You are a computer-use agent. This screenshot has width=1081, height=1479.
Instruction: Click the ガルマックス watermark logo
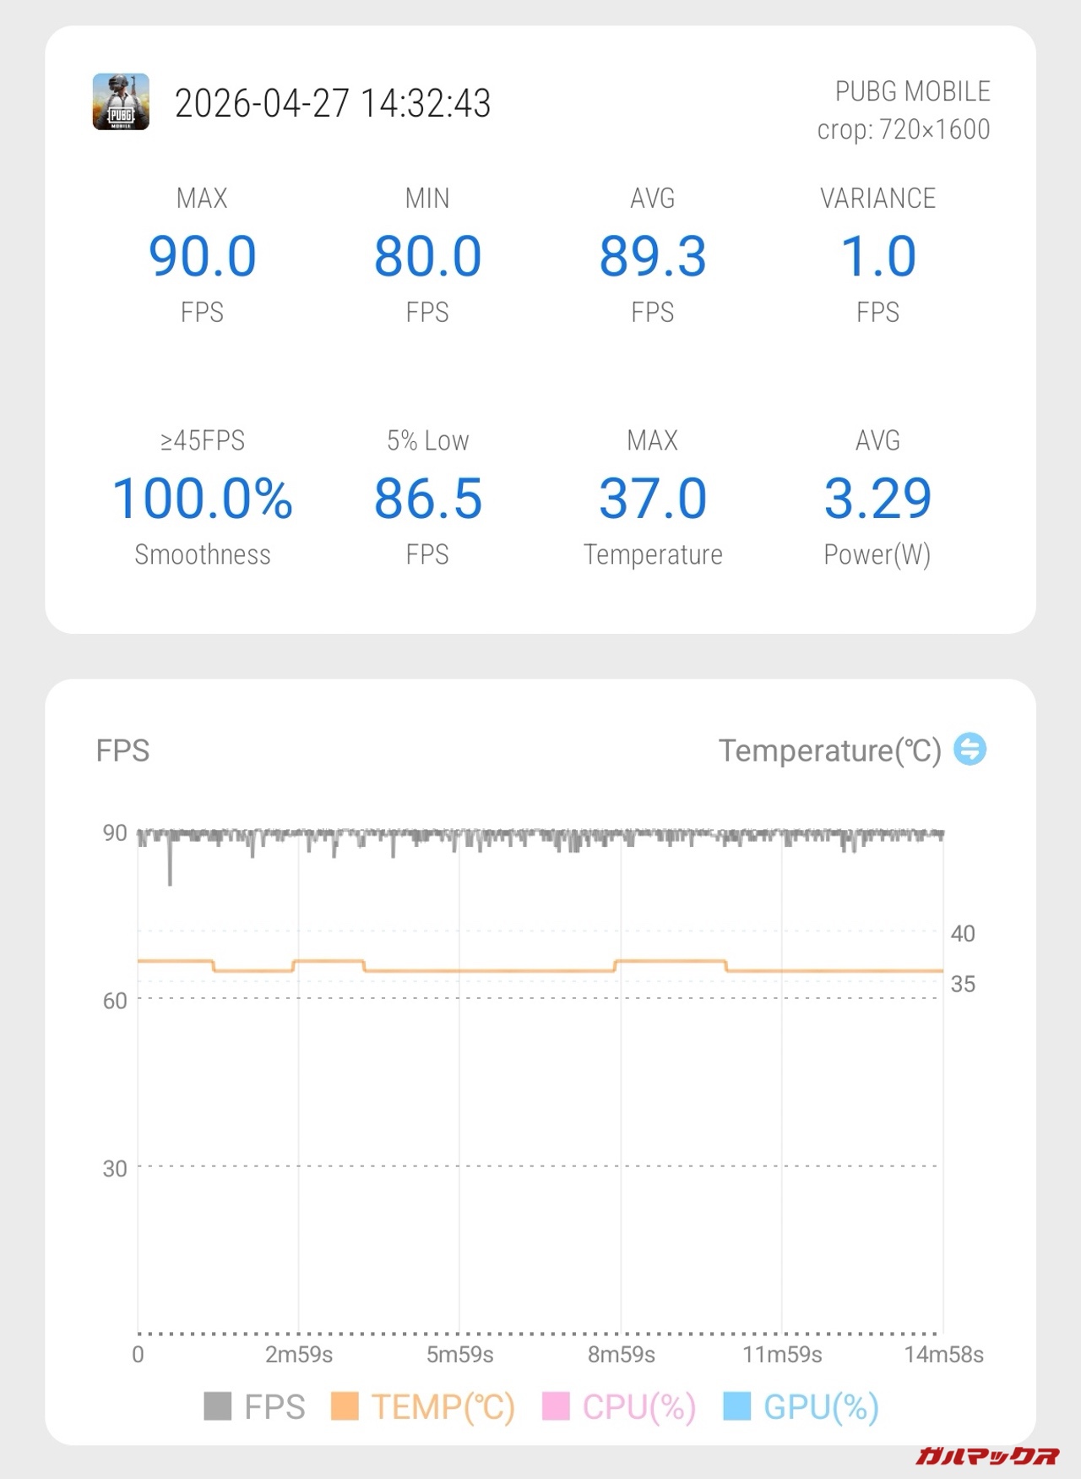[x=986, y=1455]
